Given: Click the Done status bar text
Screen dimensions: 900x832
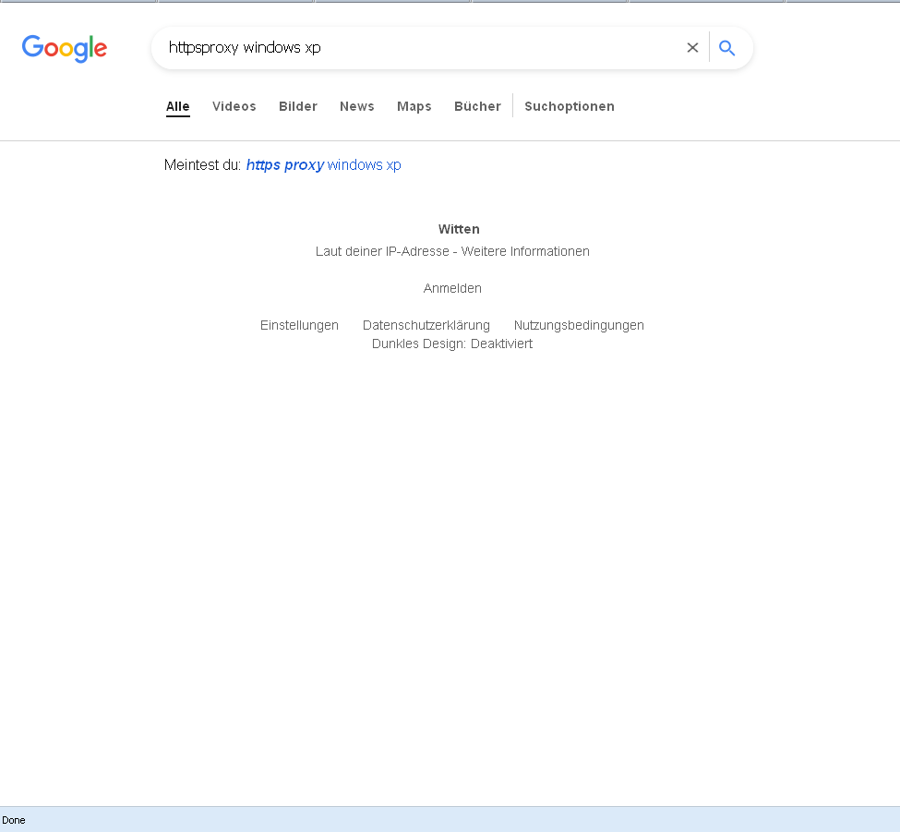Looking at the screenshot, I should pyautogui.click(x=14, y=820).
